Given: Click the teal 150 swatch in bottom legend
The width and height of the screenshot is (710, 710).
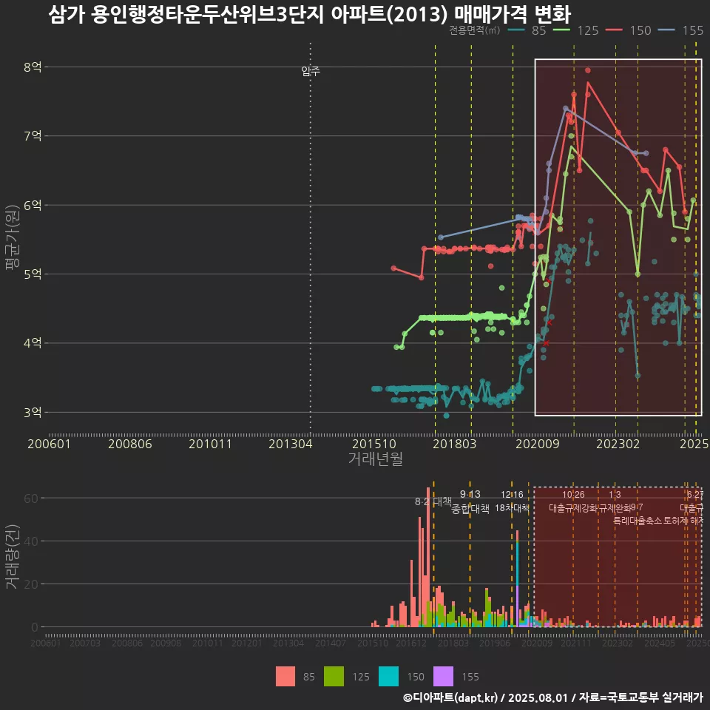Looking at the screenshot, I should point(388,676).
